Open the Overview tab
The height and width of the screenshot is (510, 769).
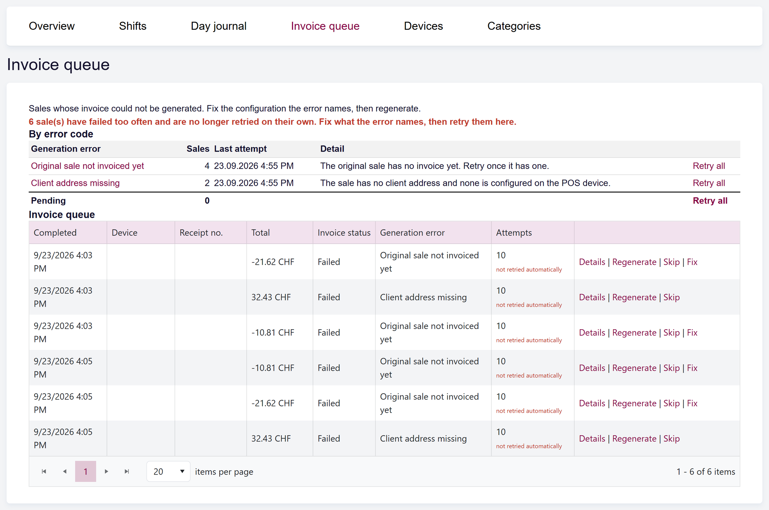point(52,26)
